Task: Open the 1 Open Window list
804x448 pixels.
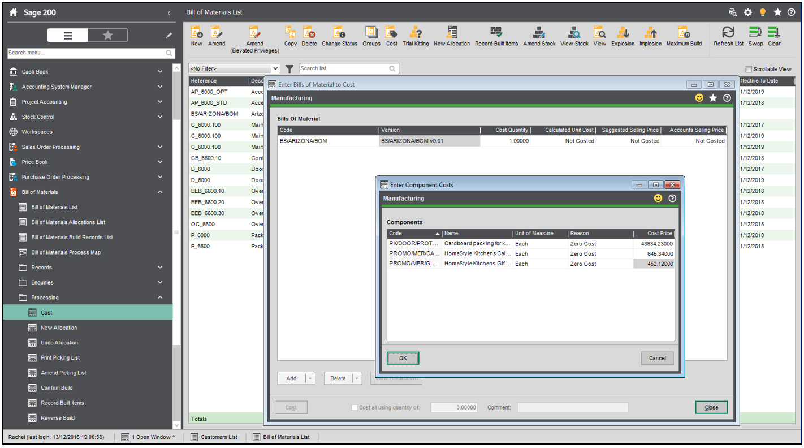Action: click(x=148, y=437)
